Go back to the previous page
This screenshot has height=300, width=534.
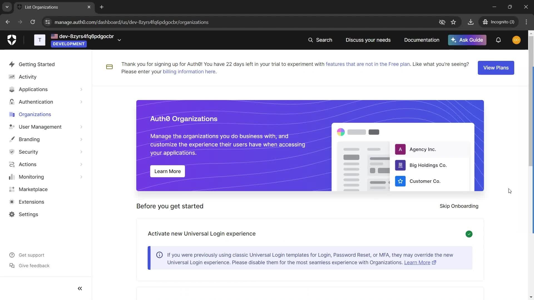[x=8, y=22]
